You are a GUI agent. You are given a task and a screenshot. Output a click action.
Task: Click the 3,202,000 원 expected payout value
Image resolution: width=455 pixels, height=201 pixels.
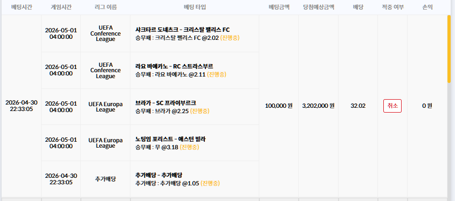click(x=318, y=106)
